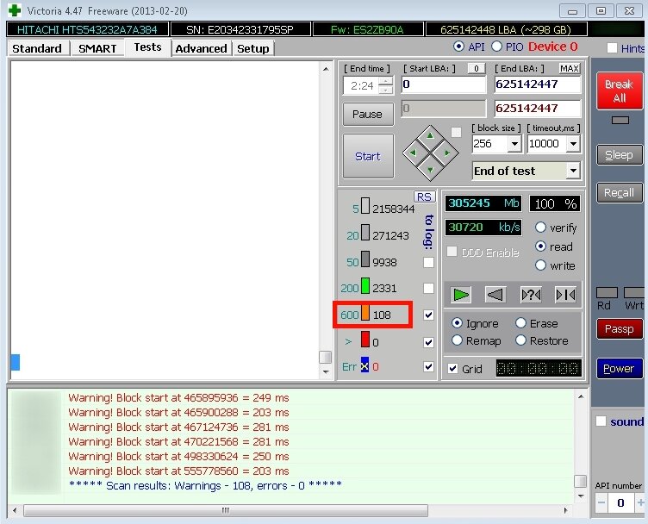Screen dimensions: 648x524
Task: Click the MAX button for End LBA
Action: click(x=569, y=68)
